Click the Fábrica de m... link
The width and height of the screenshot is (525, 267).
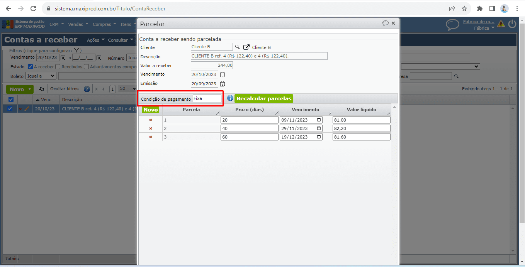tap(479, 22)
